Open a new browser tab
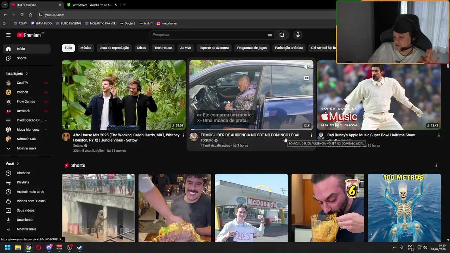Image resolution: width=450 pixels, height=253 pixels. pos(124,5)
